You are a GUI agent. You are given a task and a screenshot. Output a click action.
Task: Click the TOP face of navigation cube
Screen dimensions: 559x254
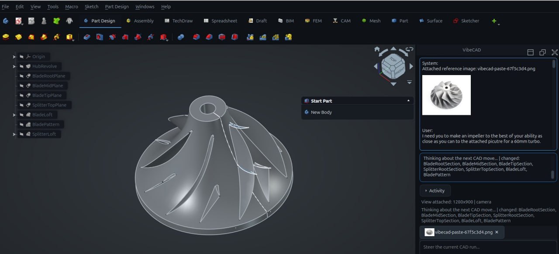coord(393,59)
